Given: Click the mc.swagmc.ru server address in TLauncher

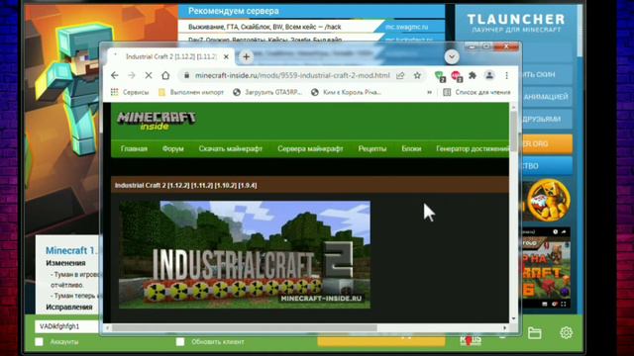Looking at the screenshot, I should tap(406, 27).
